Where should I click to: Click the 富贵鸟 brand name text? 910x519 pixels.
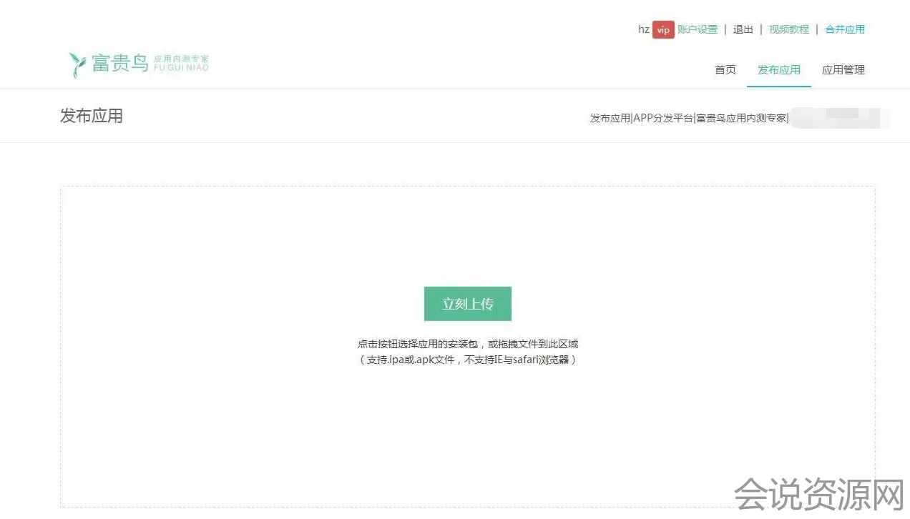119,62
